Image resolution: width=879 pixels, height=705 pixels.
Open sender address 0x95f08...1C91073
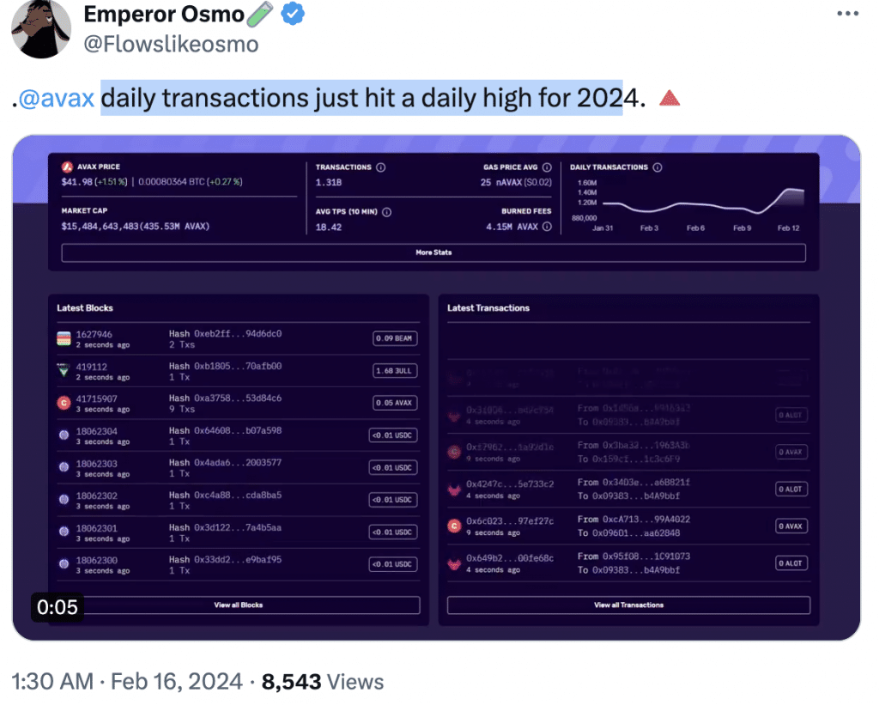[646, 556]
